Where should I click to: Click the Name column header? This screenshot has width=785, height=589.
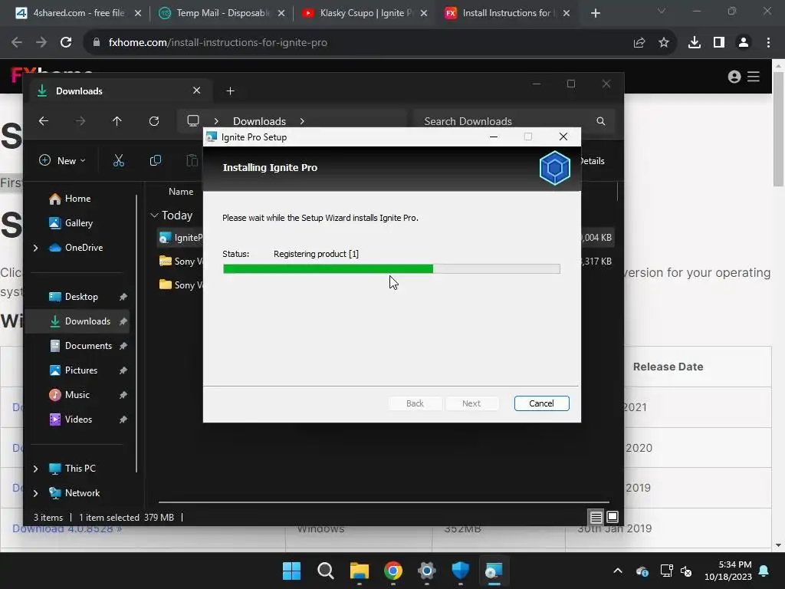[181, 191]
